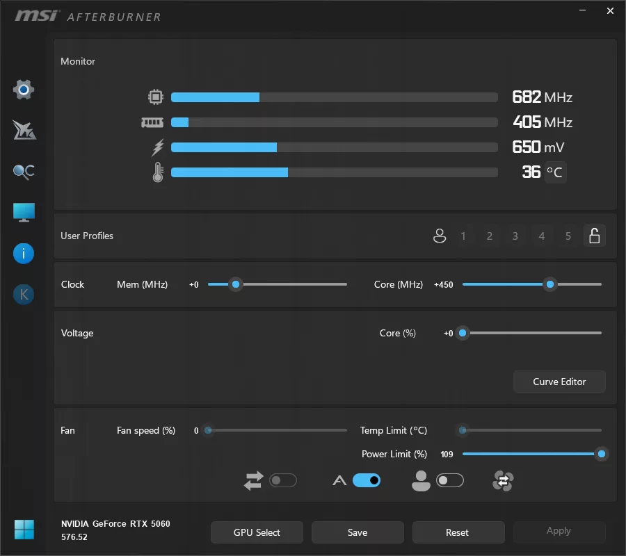This screenshot has height=556, width=626.
Task: Toggle the profile lock icon
Action: click(x=595, y=236)
